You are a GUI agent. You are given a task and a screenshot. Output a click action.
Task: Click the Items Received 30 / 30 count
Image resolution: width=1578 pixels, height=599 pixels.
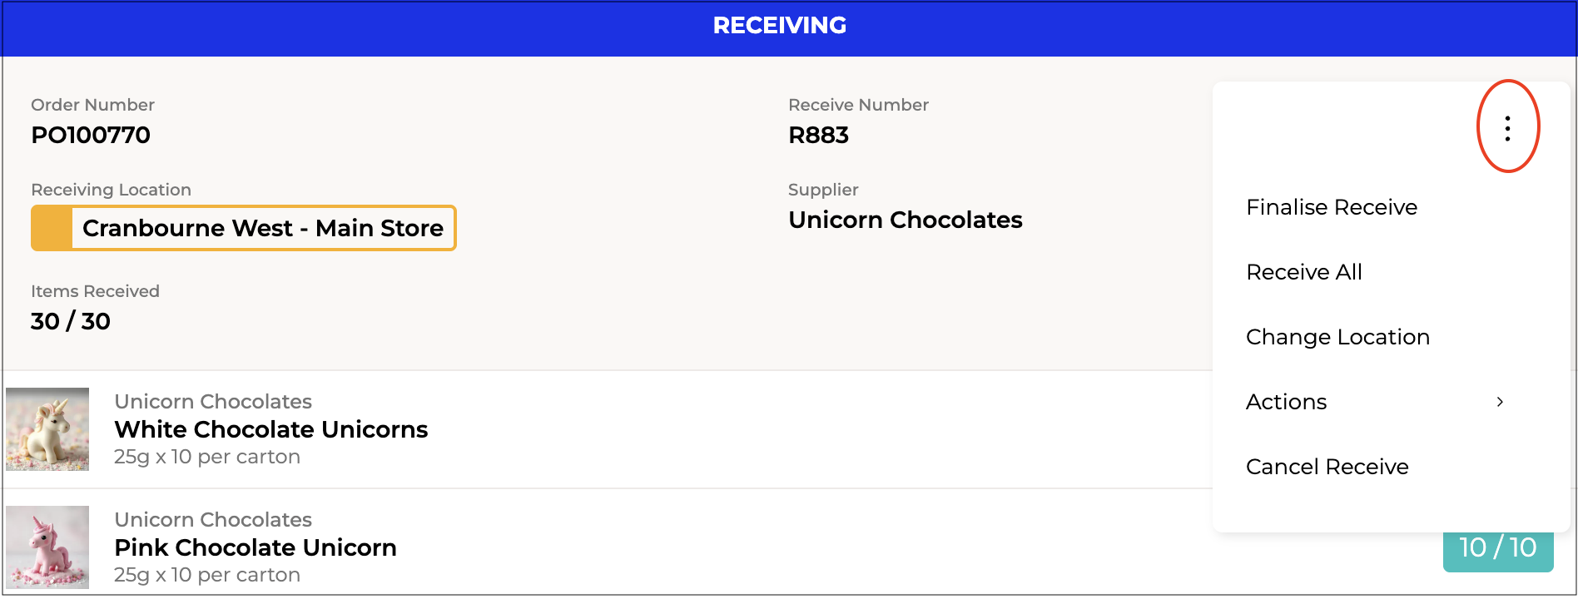pos(71,321)
